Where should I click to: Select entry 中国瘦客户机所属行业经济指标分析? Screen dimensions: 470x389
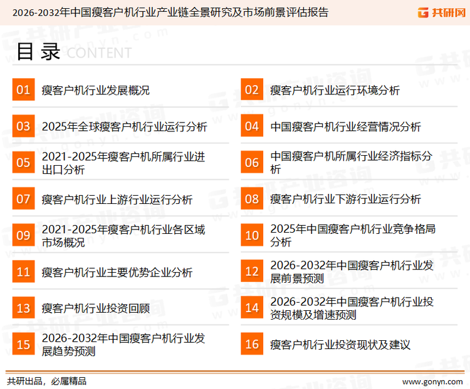pyautogui.click(x=351, y=163)
